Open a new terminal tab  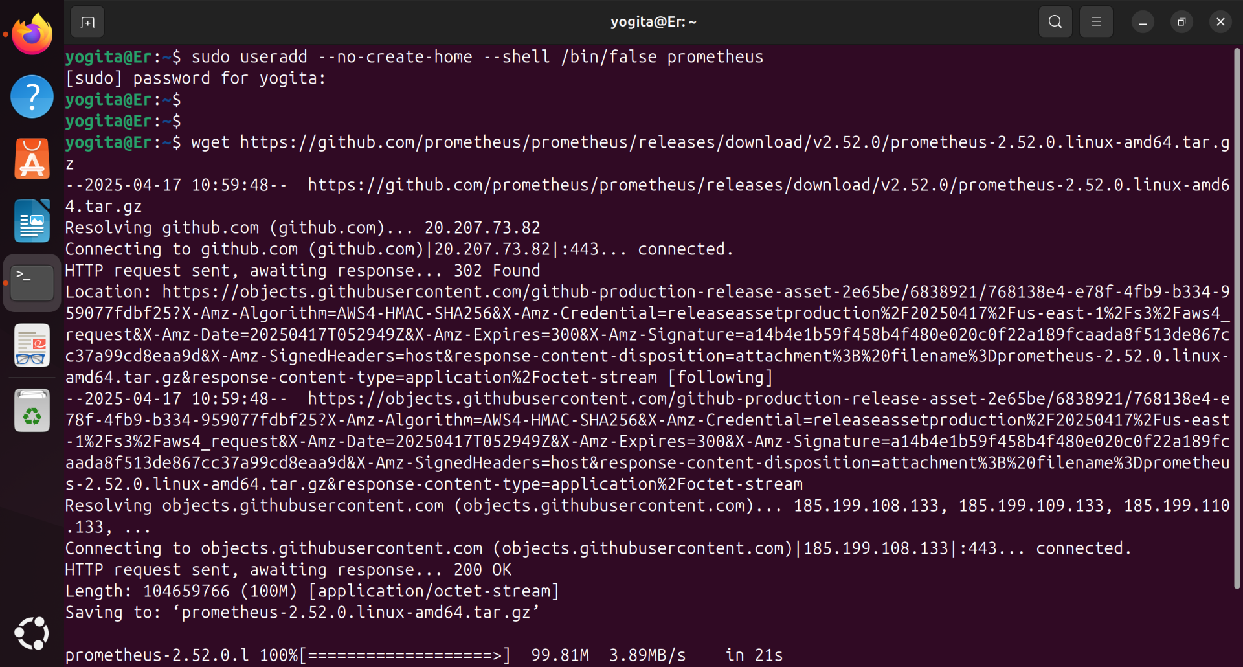pos(87,23)
